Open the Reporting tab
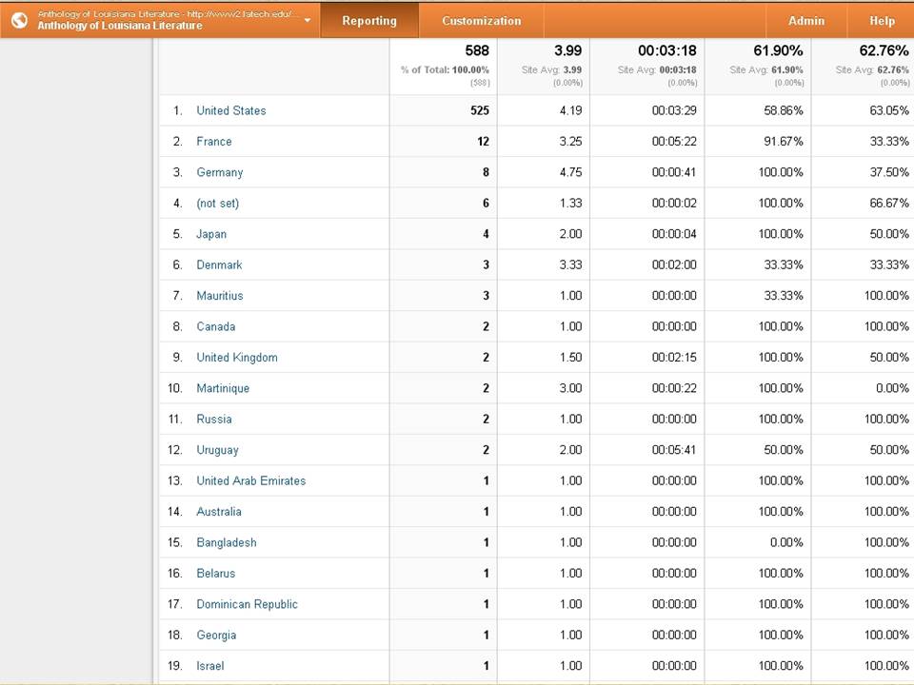This screenshot has height=685, width=914. tap(369, 21)
